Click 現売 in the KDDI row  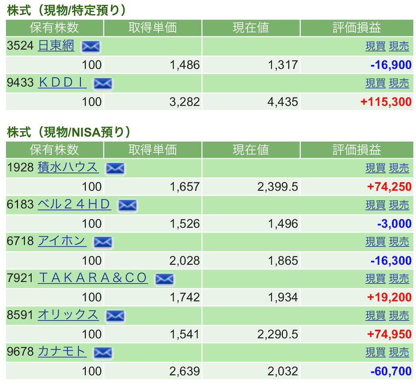tap(399, 83)
